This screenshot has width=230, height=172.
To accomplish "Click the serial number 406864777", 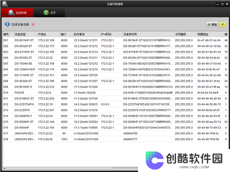I will tap(130, 139).
